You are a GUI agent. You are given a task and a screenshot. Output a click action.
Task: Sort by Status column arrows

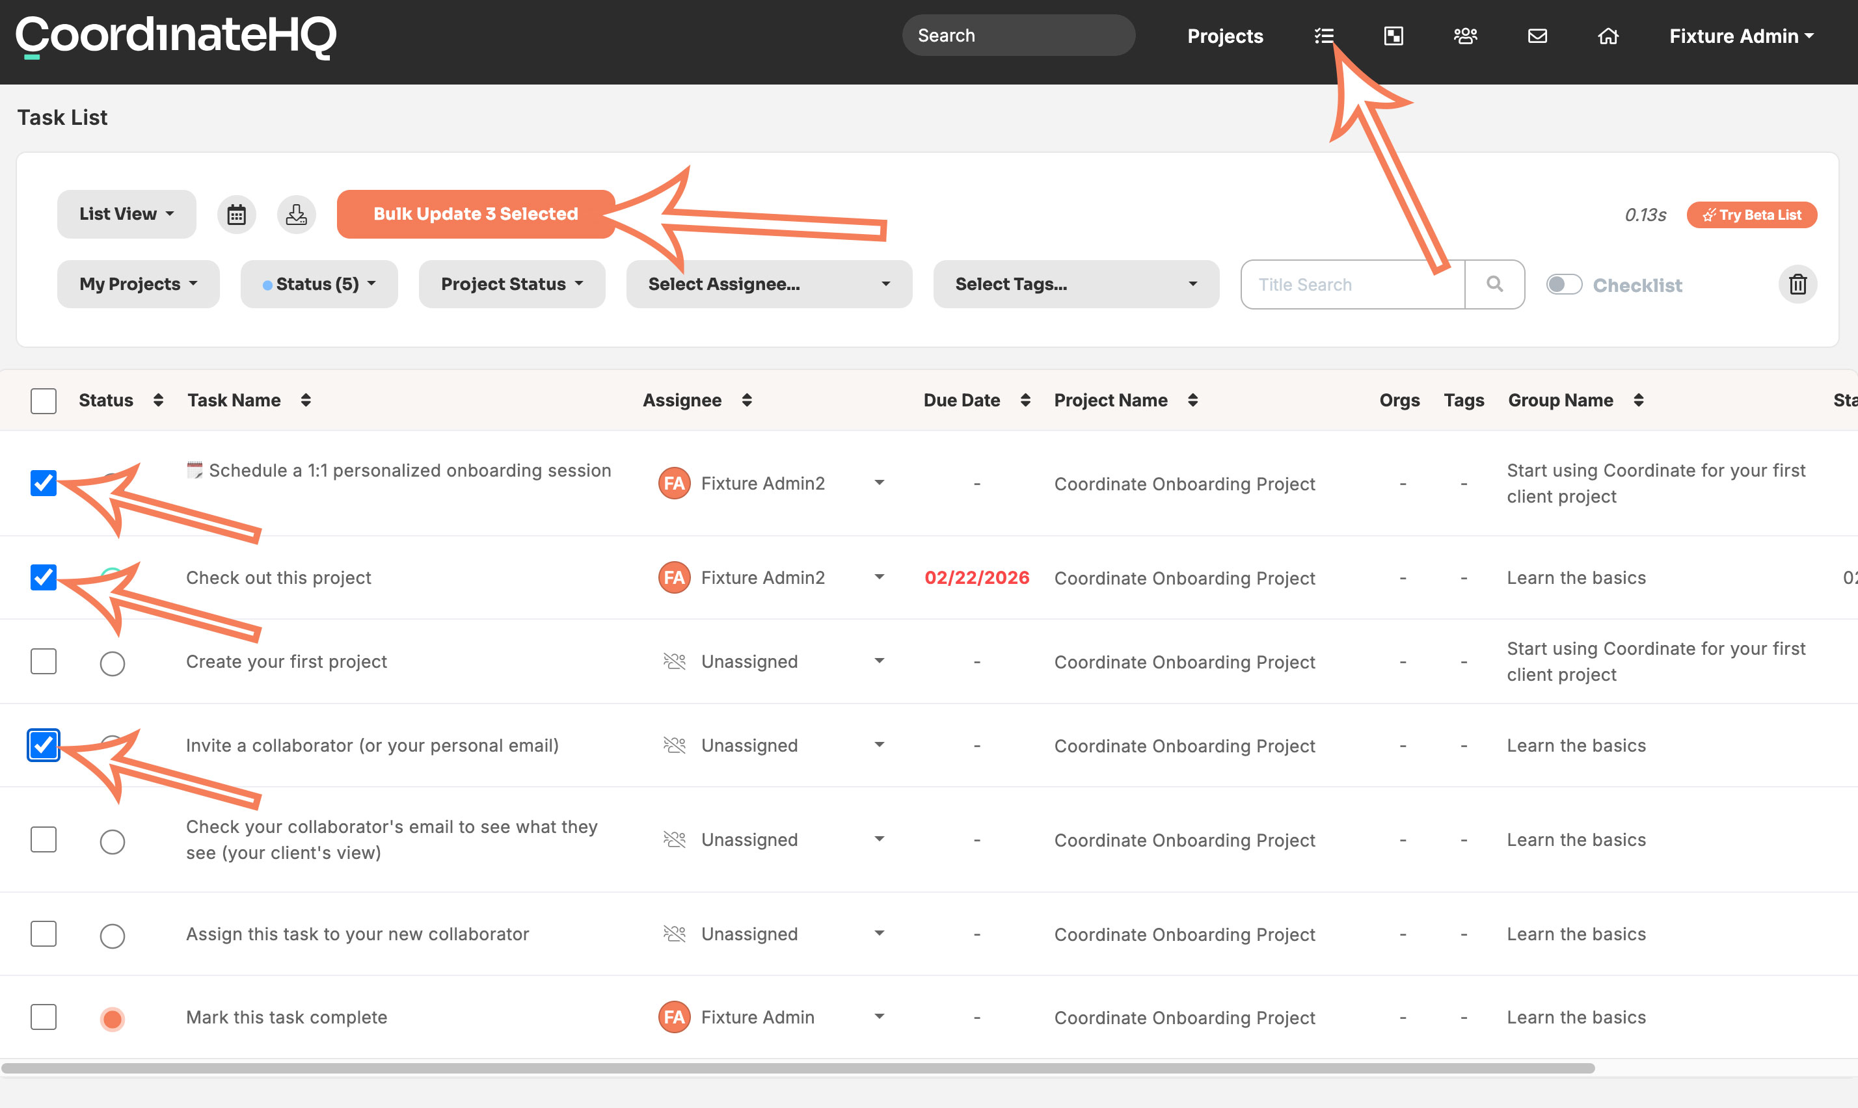point(158,400)
